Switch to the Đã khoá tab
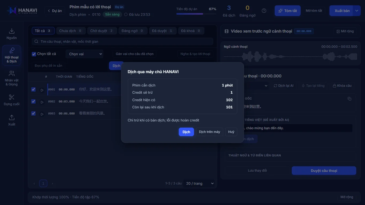Screen dimensions: 365x205 click(191, 31)
